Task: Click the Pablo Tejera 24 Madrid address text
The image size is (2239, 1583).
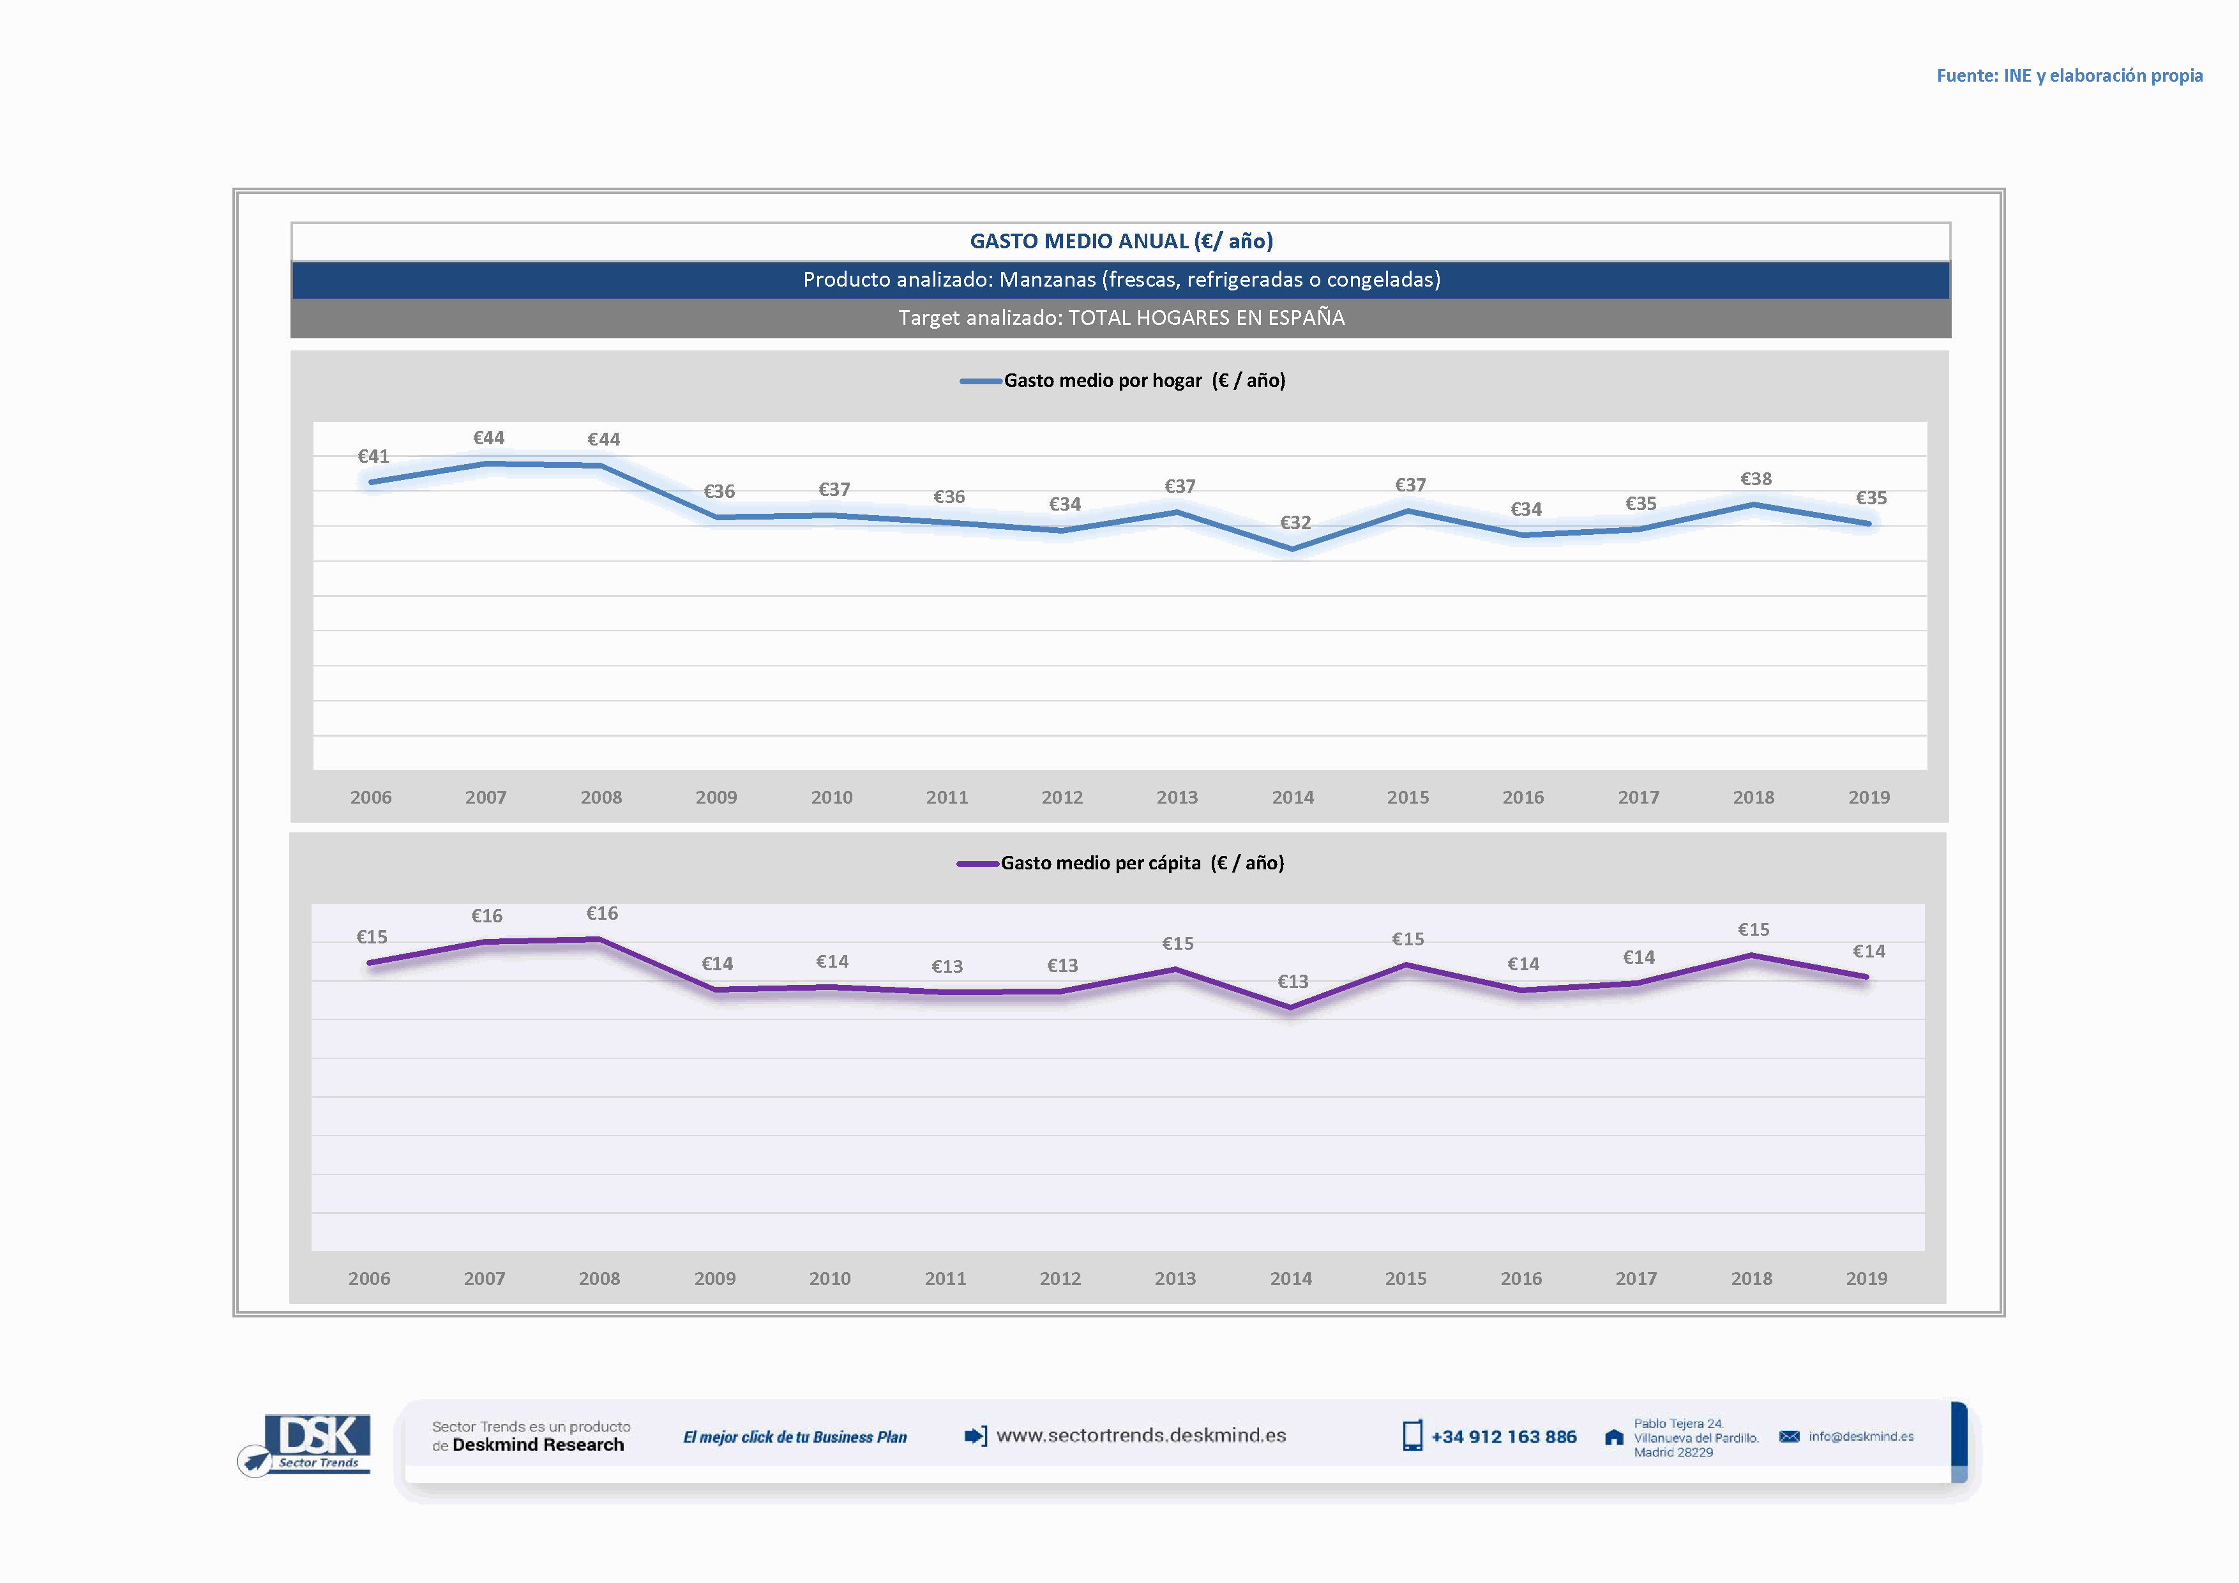Action: tap(1696, 1437)
